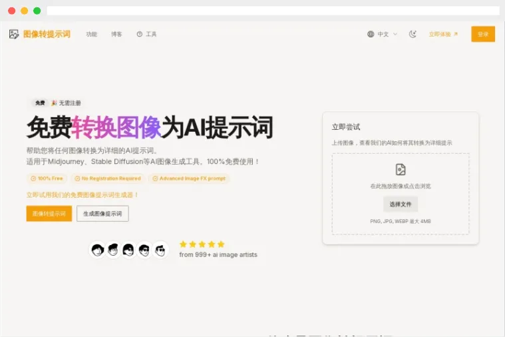The height and width of the screenshot is (337, 505).
Task: Click the globe language icon
Action: click(371, 34)
